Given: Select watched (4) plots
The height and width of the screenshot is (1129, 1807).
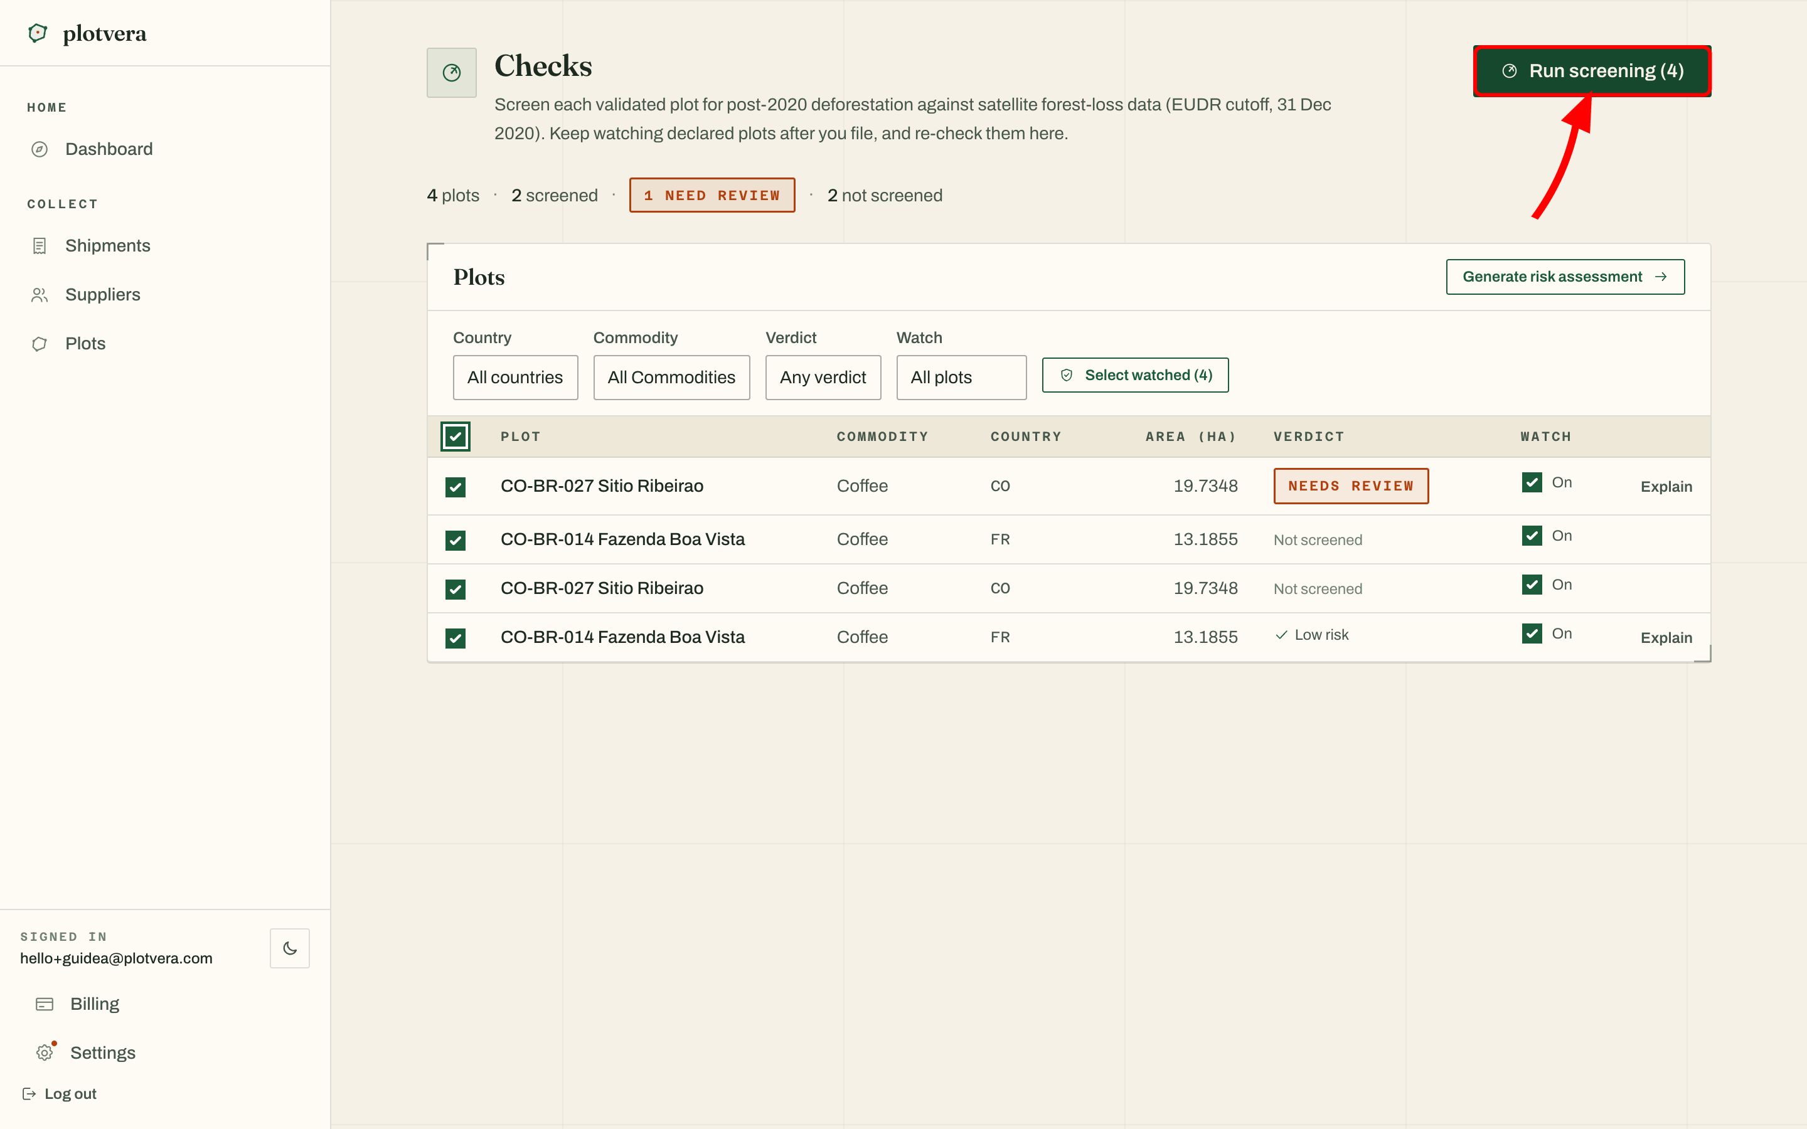Looking at the screenshot, I should click(x=1135, y=375).
